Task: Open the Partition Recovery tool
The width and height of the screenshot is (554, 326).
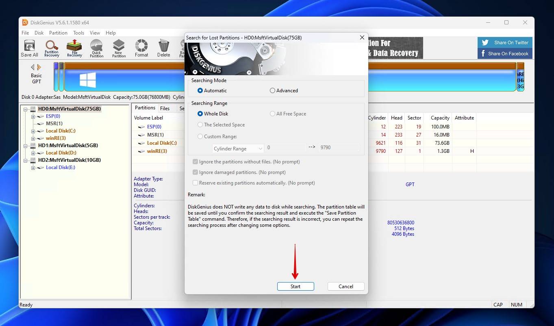Action: [52, 48]
